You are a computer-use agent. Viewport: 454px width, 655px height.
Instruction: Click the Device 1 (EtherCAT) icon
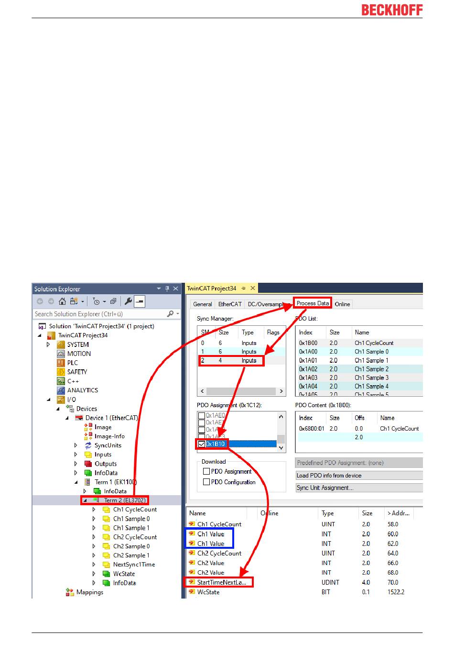coord(79,418)
